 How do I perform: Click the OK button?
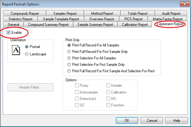[x=127, y=120]
